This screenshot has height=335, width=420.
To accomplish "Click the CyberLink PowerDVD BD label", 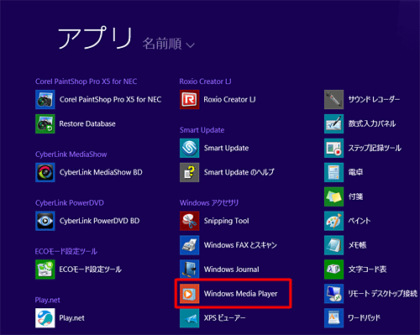I will 99,221.
